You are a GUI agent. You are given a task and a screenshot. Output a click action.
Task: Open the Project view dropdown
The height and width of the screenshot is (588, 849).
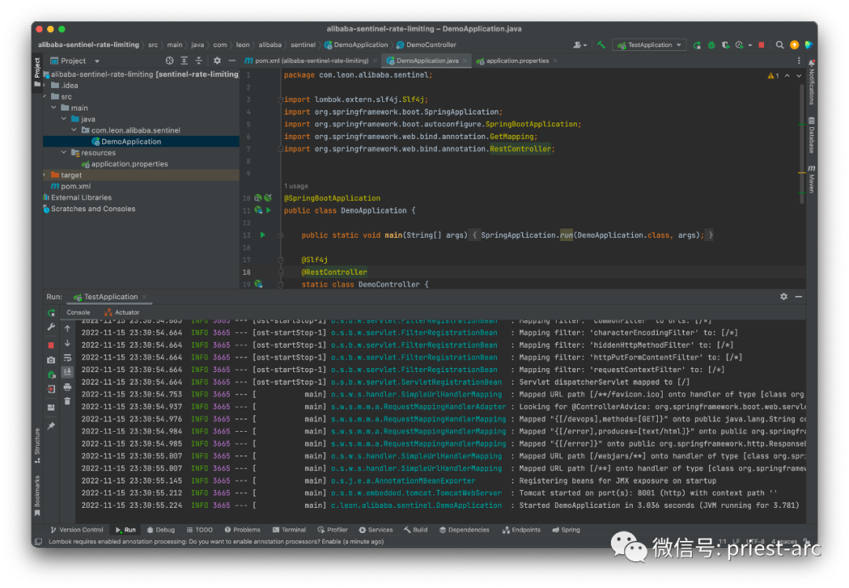(x=97, y=60)
